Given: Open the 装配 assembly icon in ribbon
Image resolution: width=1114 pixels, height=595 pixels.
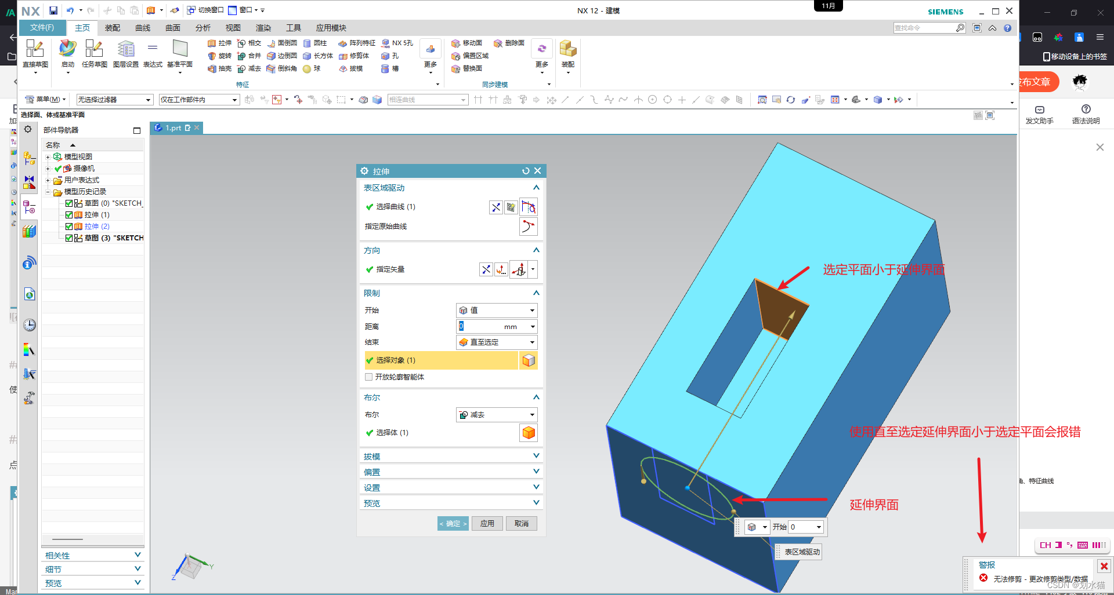Looking at the screenshot, I should tap(568, 54).
